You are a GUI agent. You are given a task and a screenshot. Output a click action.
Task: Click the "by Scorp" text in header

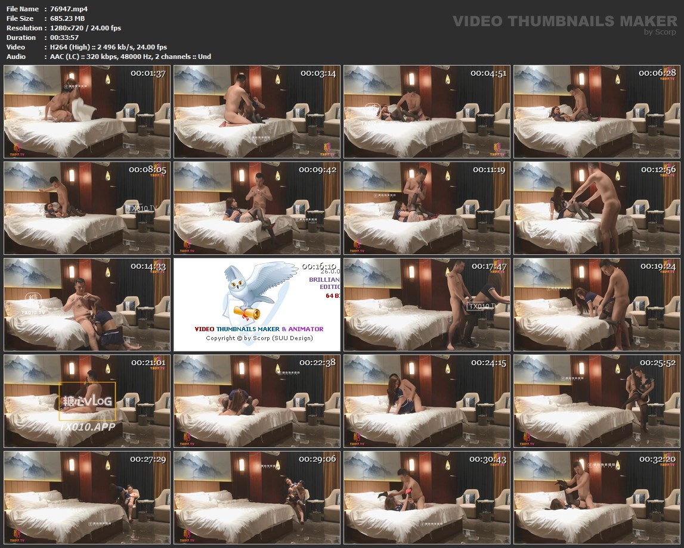point(660,32)
